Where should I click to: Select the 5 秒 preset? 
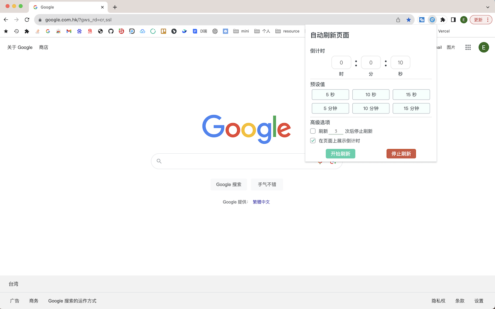click(330, 95)
